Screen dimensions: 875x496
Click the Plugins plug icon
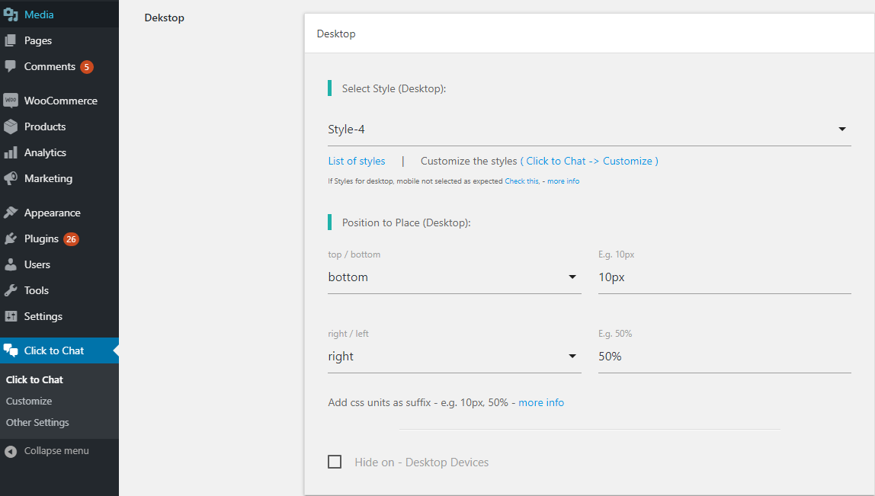11,238
